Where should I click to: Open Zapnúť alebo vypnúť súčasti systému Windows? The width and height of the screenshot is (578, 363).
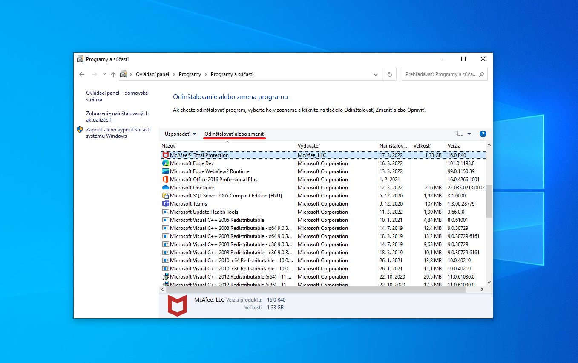(x=118, y=133)
